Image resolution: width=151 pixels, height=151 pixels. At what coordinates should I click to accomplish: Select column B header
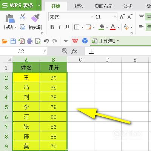coord(54,60)
